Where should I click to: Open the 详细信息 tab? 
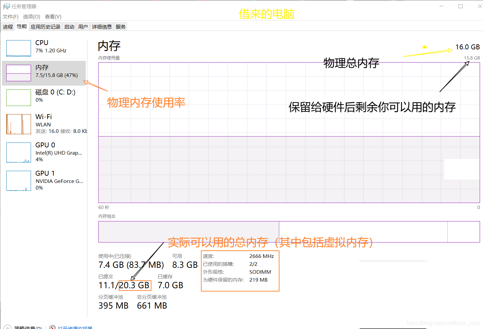102,27
